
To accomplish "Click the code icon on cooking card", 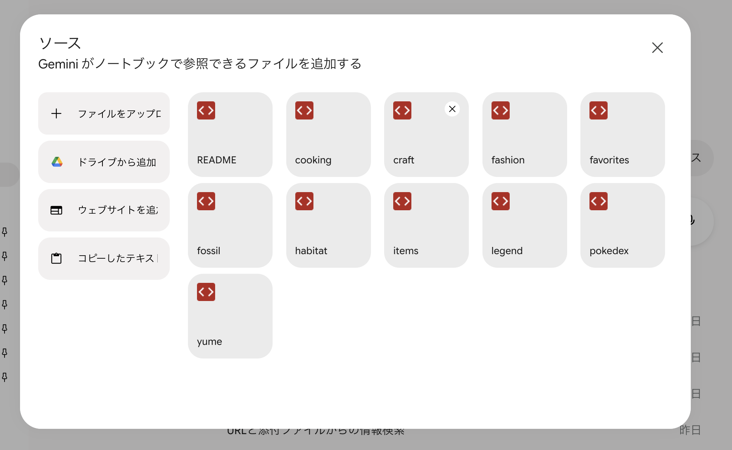I will coord(304,110).
